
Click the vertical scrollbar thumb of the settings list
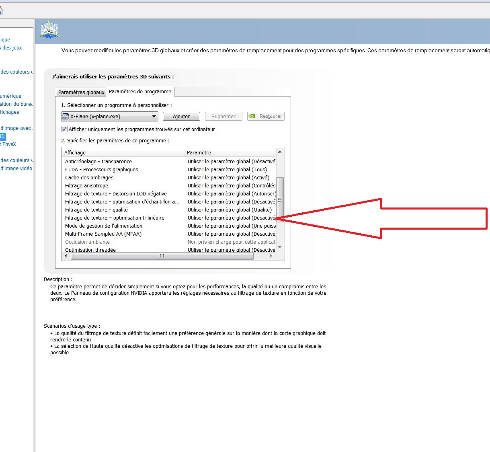pyautogui.click(x=280, y=199)
